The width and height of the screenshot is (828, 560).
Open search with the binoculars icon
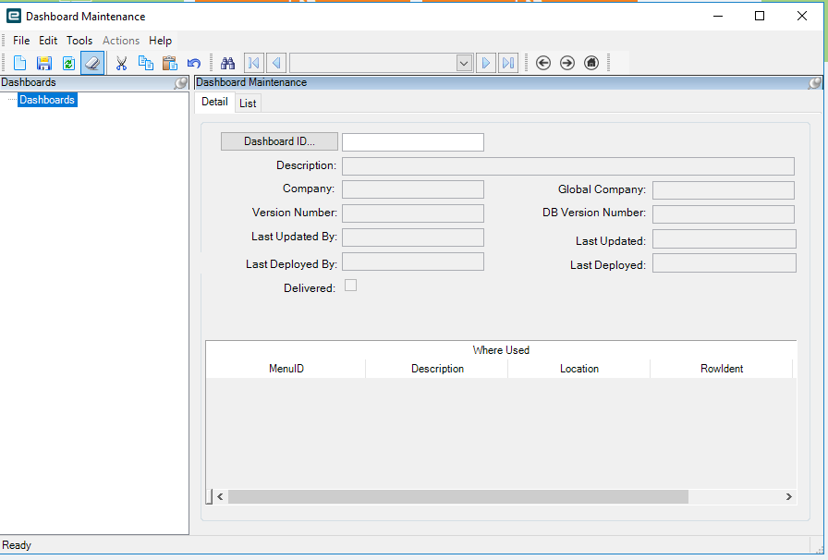pos(227,63)
